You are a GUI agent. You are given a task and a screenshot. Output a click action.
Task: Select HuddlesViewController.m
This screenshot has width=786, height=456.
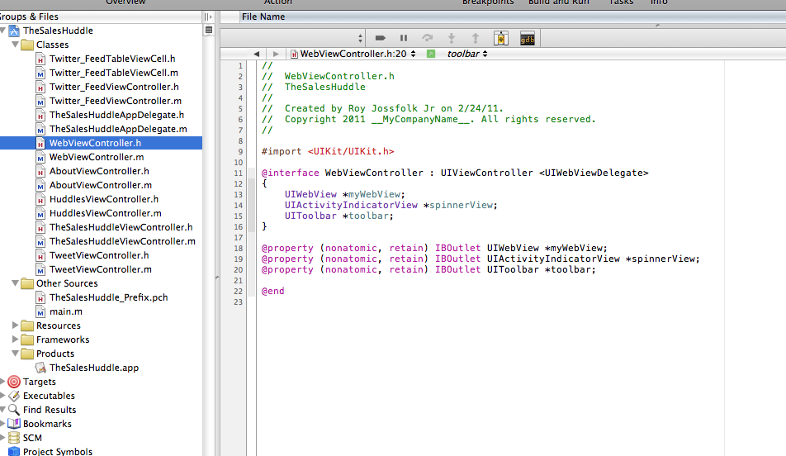click(x=106, y=213)
